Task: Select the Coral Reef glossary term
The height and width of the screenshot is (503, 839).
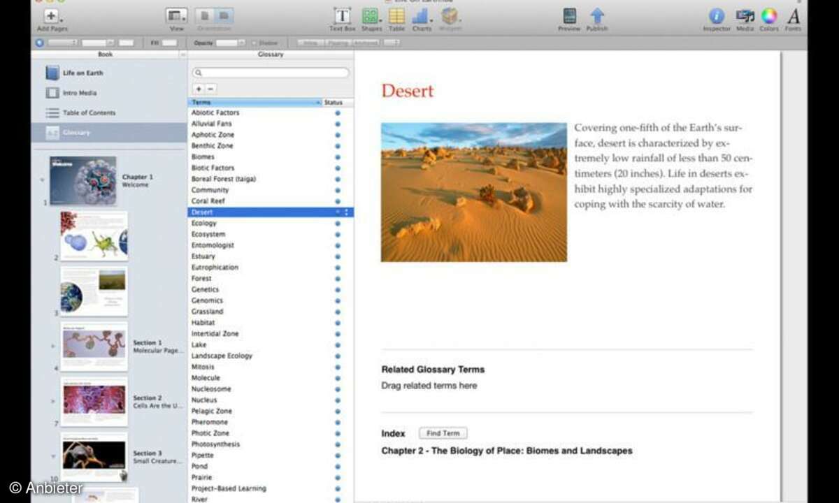Action: [x=207, y=201]
